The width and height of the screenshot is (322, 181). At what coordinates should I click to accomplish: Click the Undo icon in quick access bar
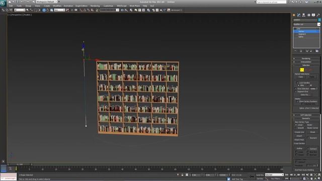tap(22, 2)
